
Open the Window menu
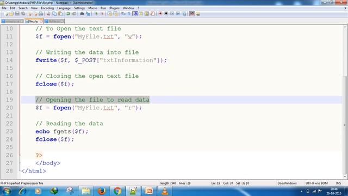128,8
